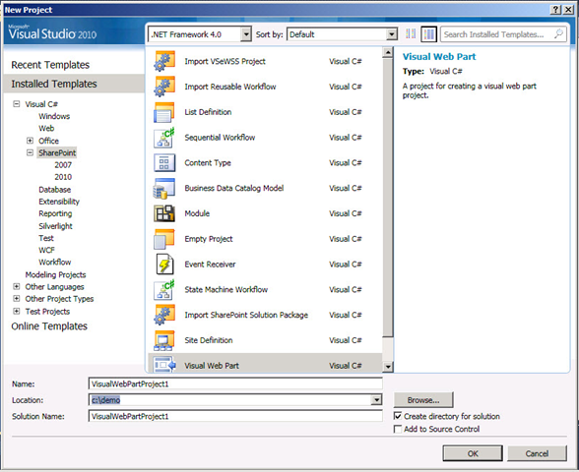Choose the List Definition template icon

coord(164,112)
